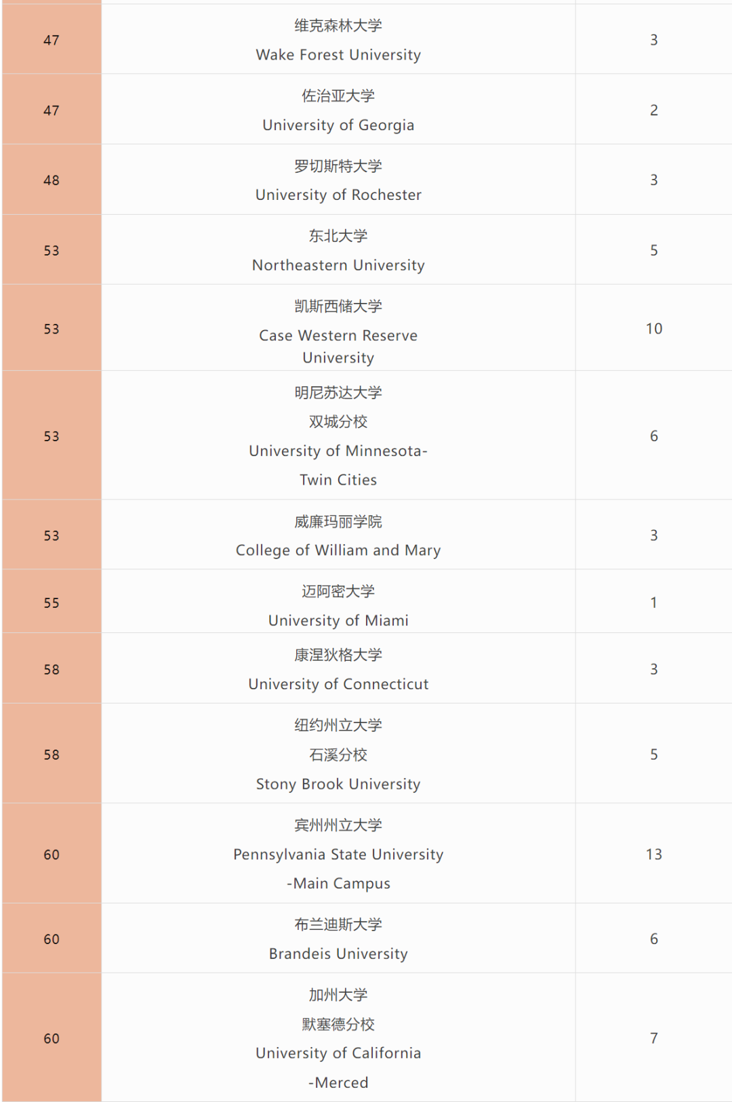Click the Chinese name 东北大学
This screenshot has height=1102, width=732.
coord(338,236)
